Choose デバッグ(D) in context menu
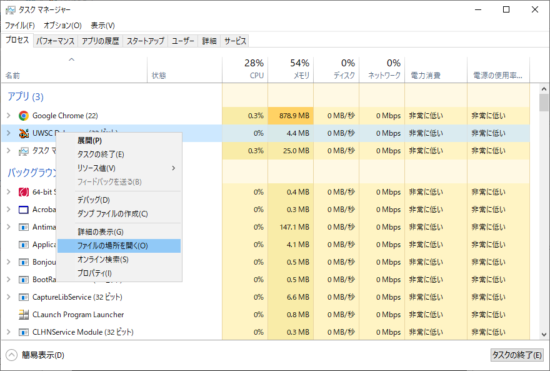550x371 pixels. [119, 200]
